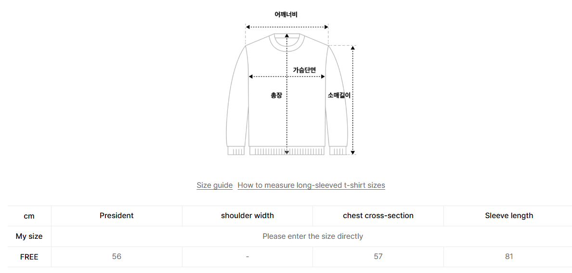Viewport: 572px width, 273px height.
Task: Click the 소매길이 label beside the sleeve
Action: pyautogui.click(x=339, y=95)
